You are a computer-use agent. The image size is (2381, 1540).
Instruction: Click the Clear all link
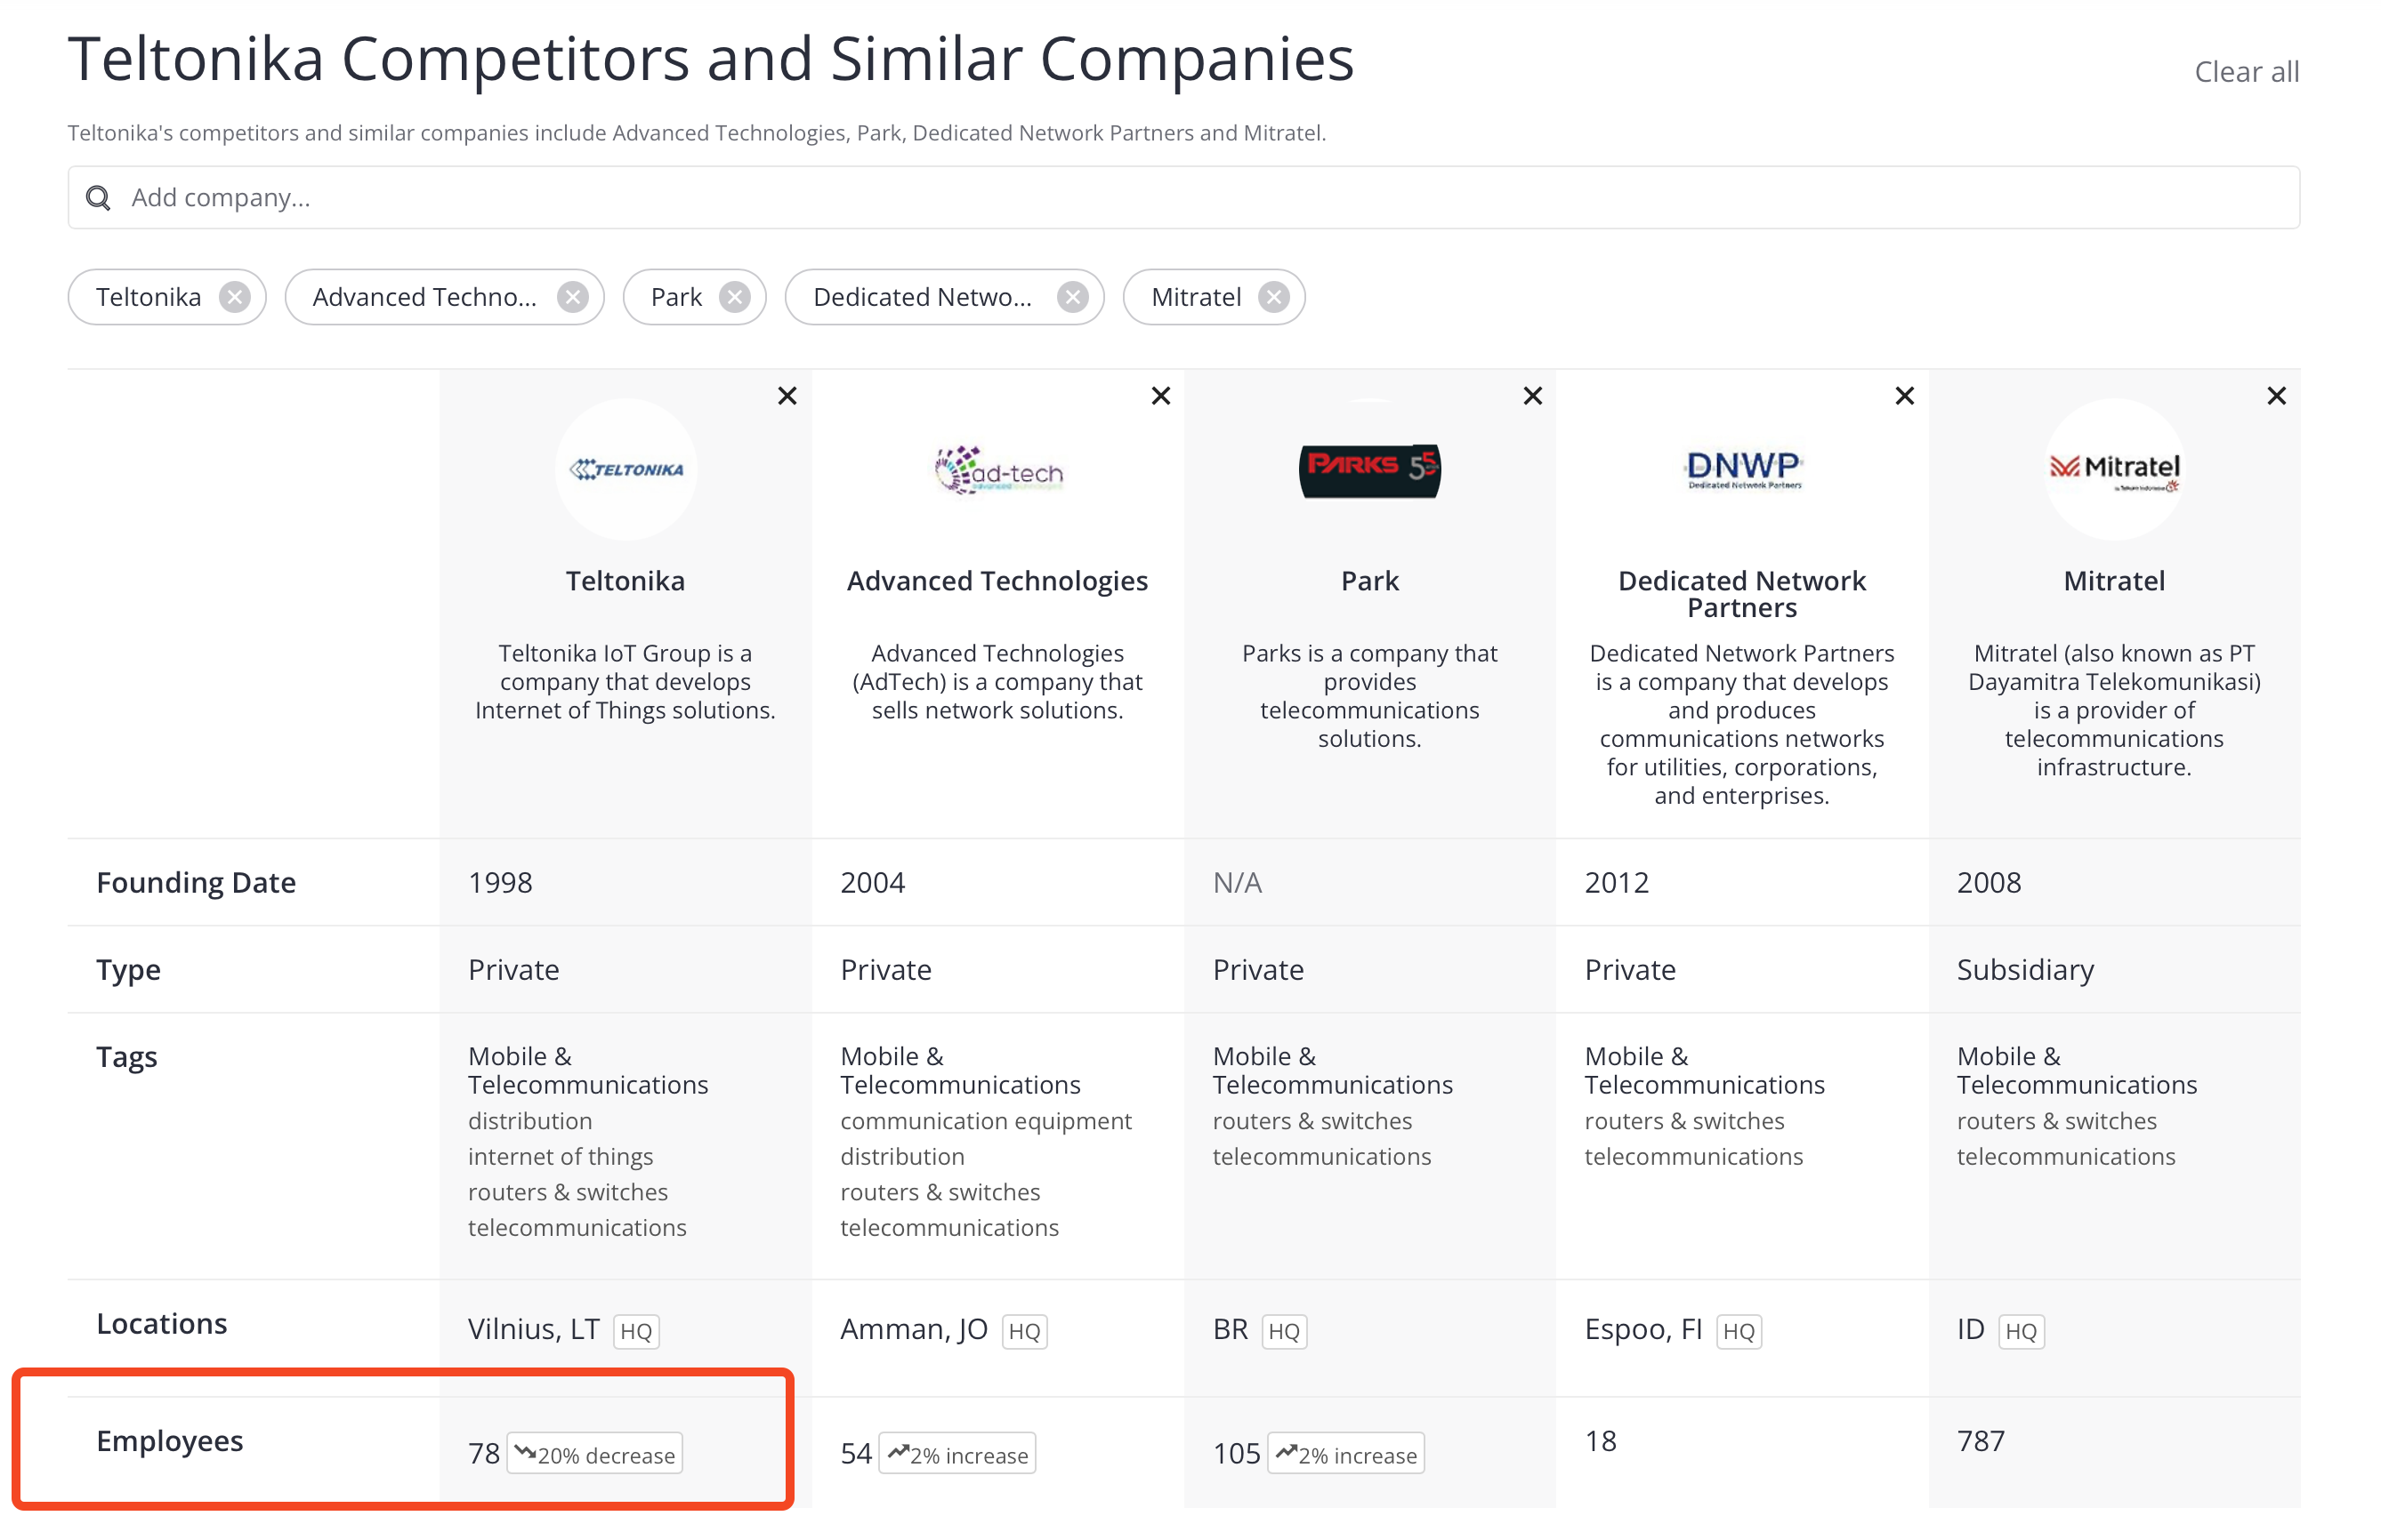[2246, 72]
